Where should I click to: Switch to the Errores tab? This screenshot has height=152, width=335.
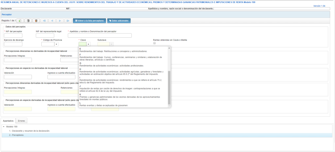[21, 121]
